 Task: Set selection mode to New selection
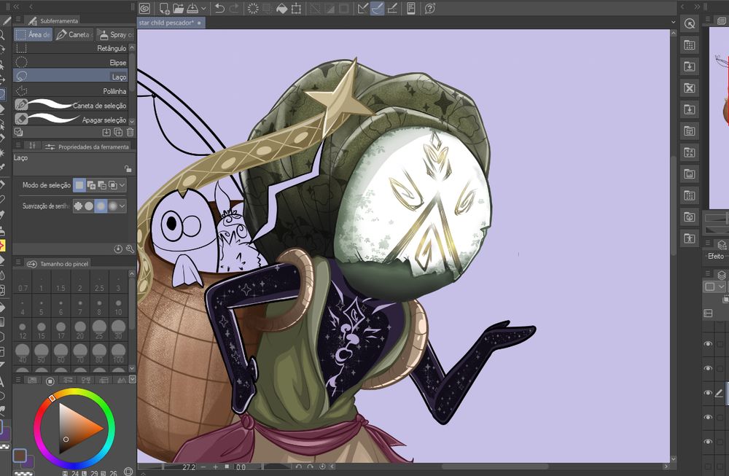click(x=79, y=185)
